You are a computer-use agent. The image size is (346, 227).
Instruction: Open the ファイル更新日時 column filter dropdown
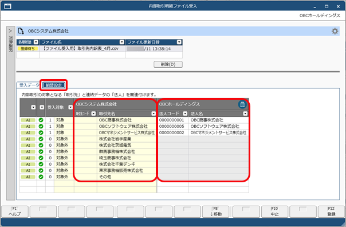179,42
